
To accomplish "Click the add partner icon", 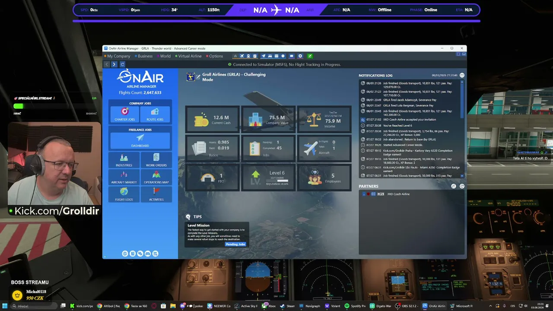I will [454, 186].
